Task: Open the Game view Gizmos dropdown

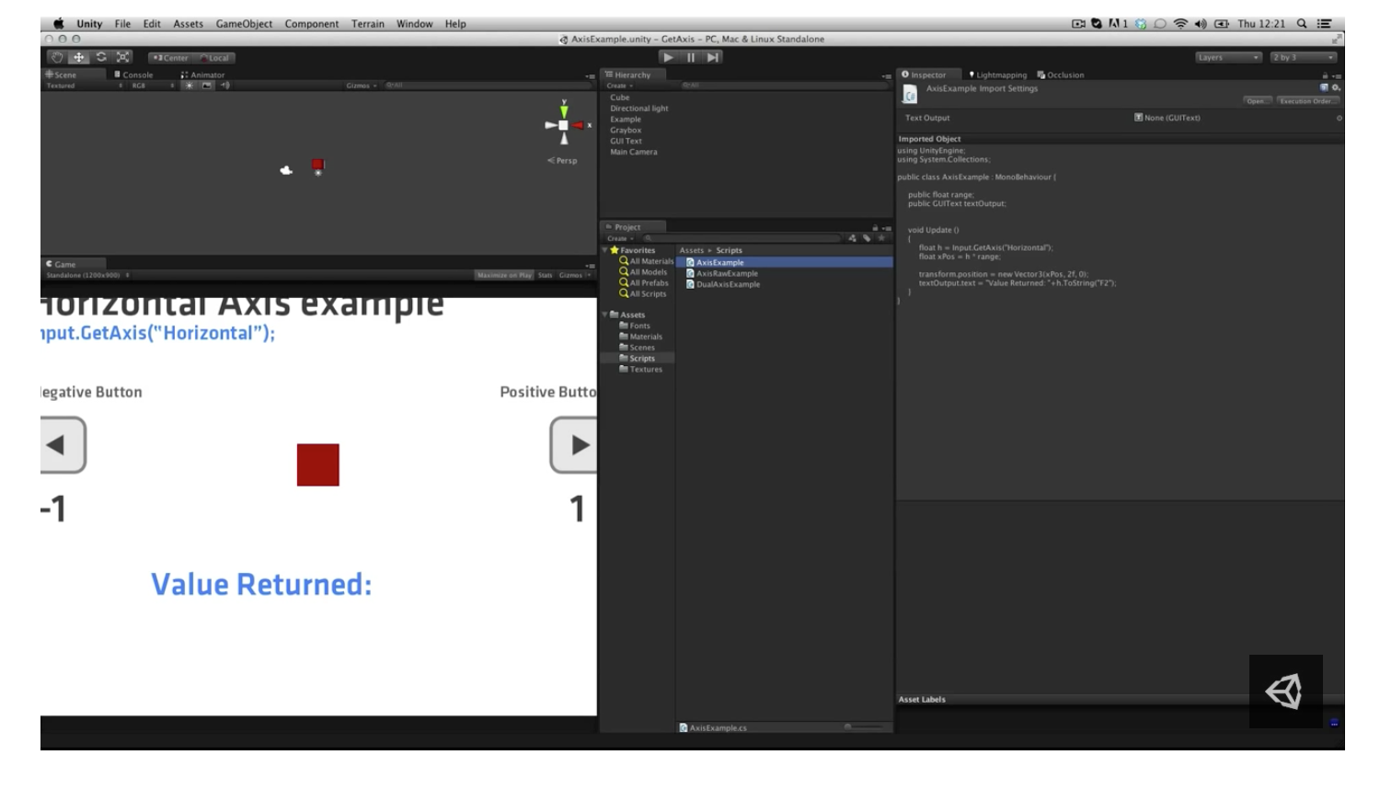Action: click(x=574, y=275)
